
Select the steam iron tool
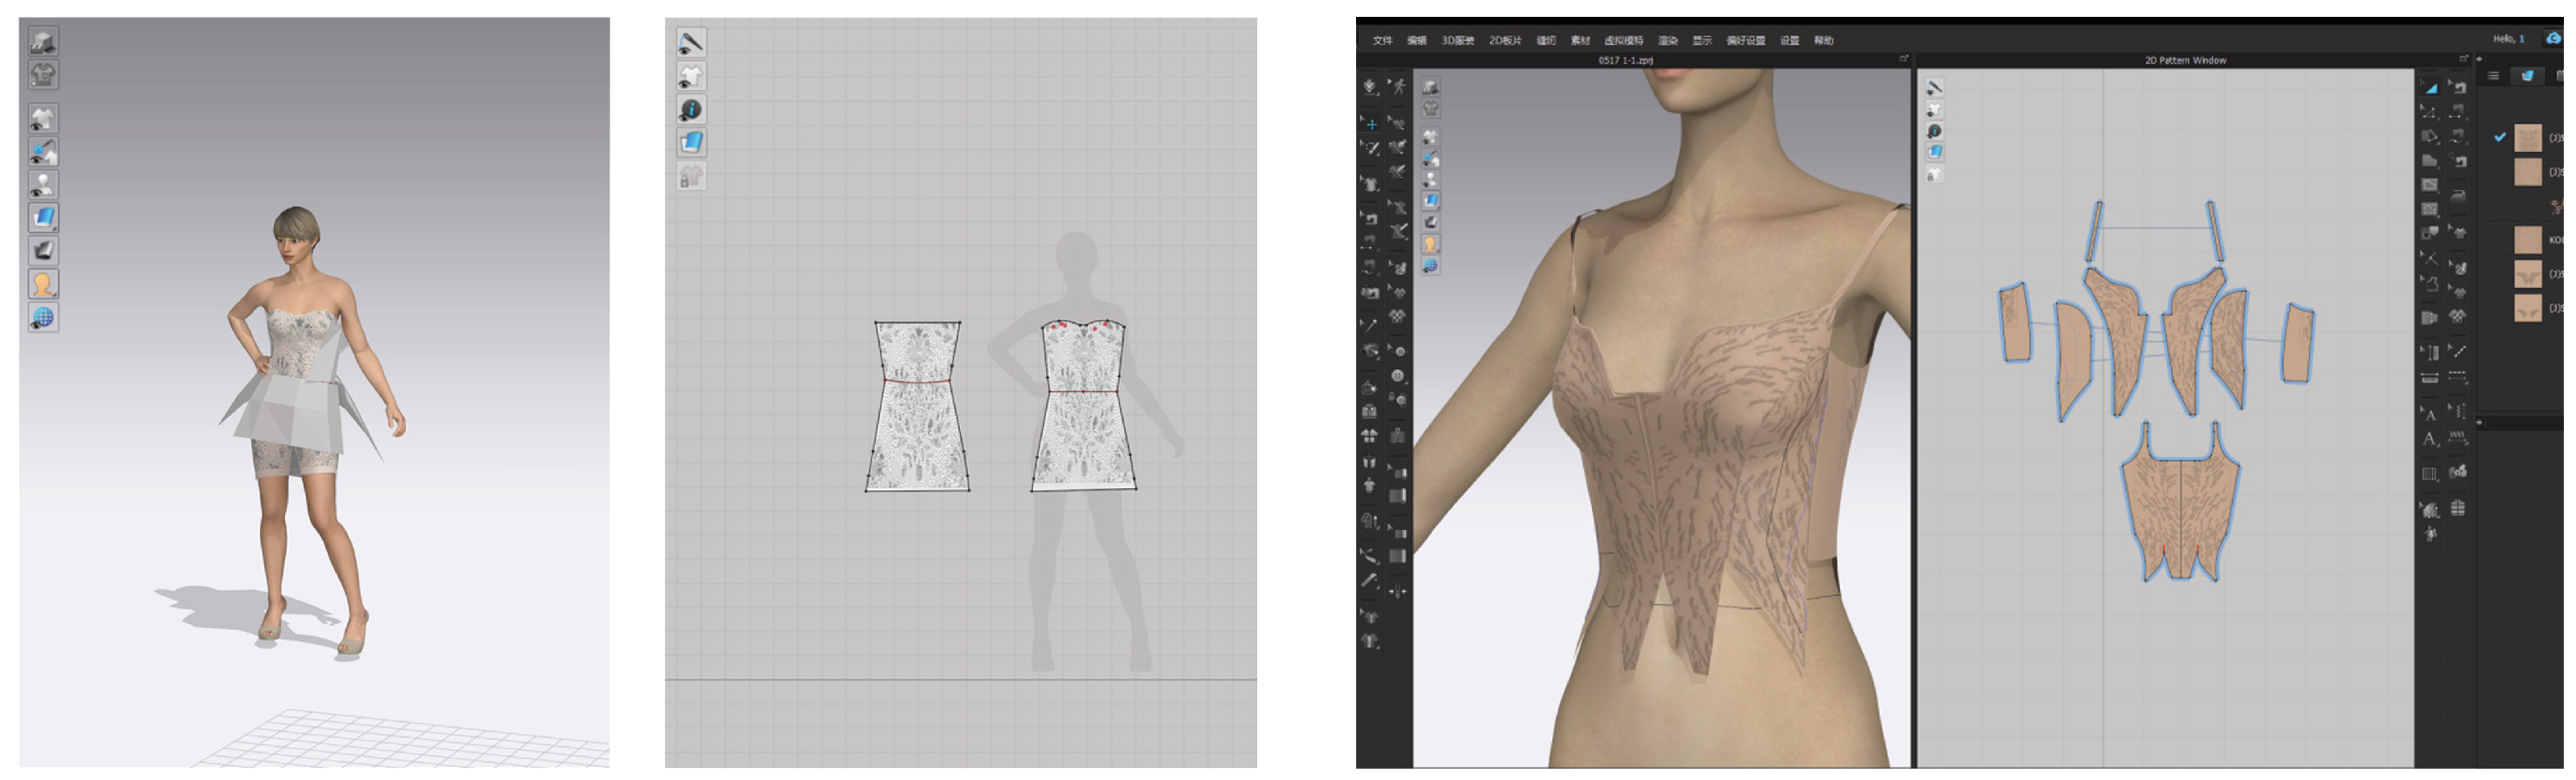(2458, 195)
